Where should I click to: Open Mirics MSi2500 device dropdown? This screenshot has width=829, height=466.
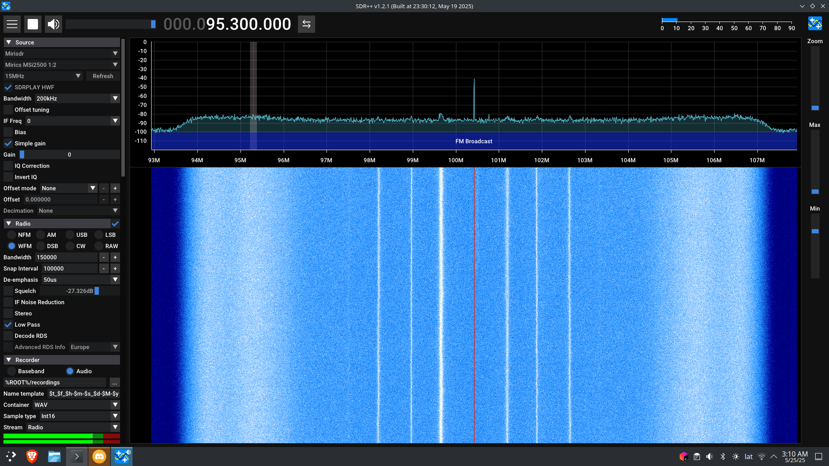(x=62, y=65)
